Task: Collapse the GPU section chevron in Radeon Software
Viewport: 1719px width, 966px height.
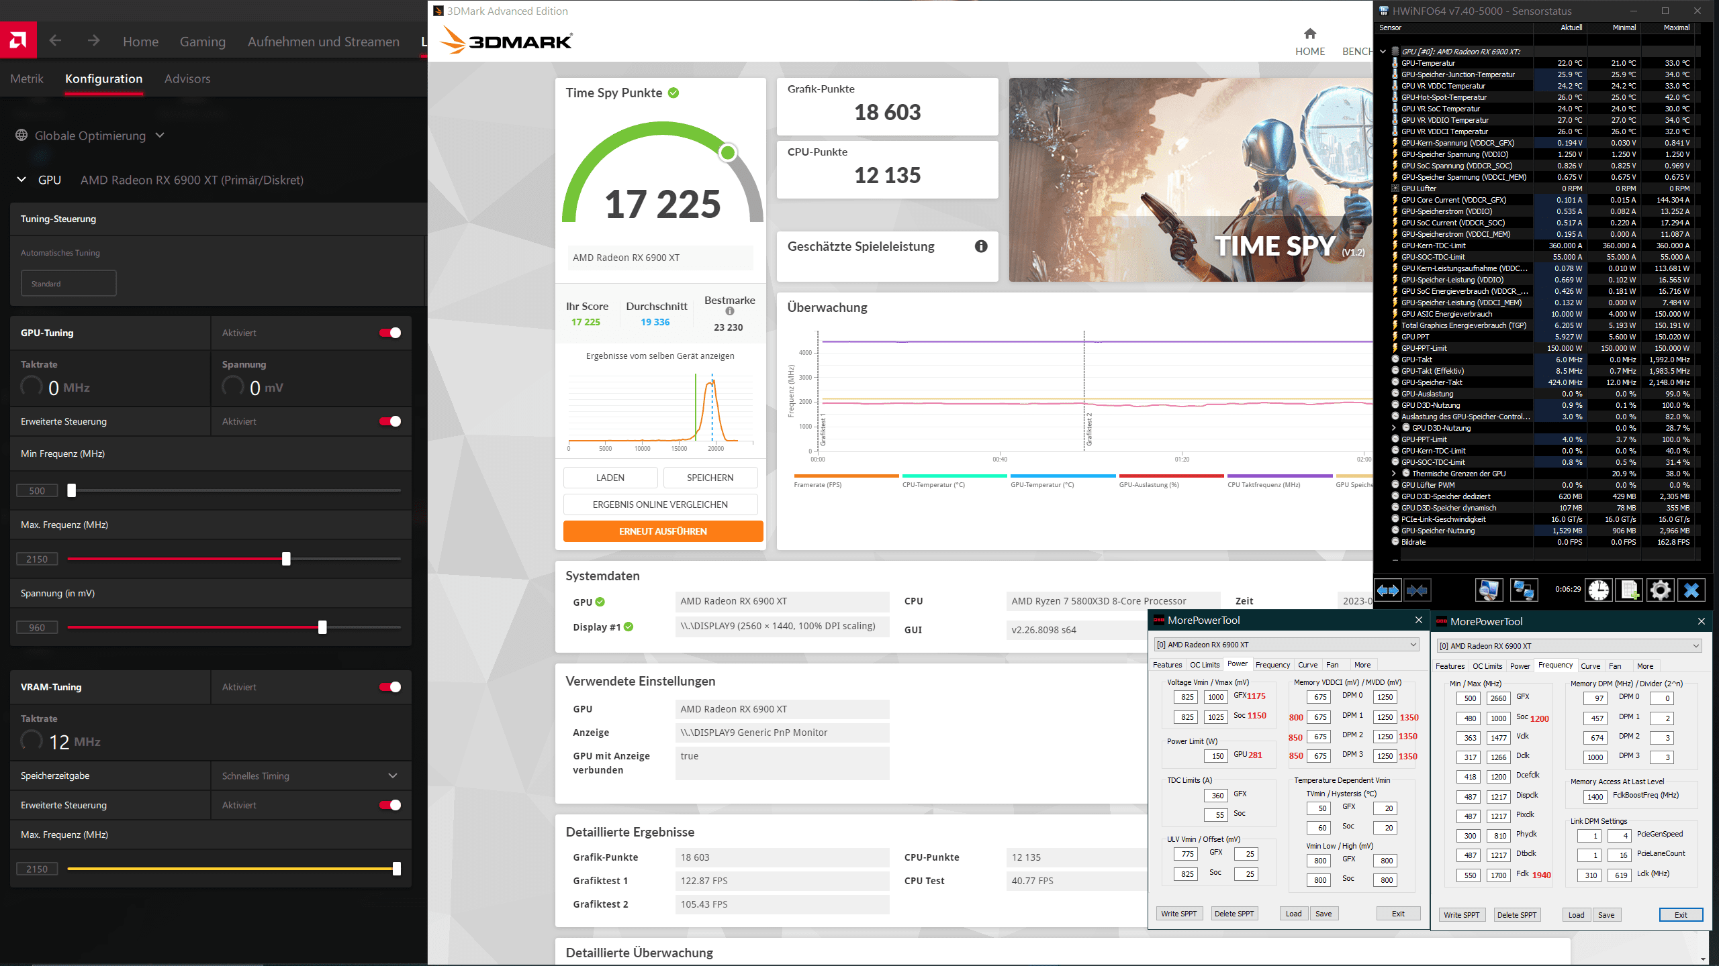Action: click(x=21, y=180)
